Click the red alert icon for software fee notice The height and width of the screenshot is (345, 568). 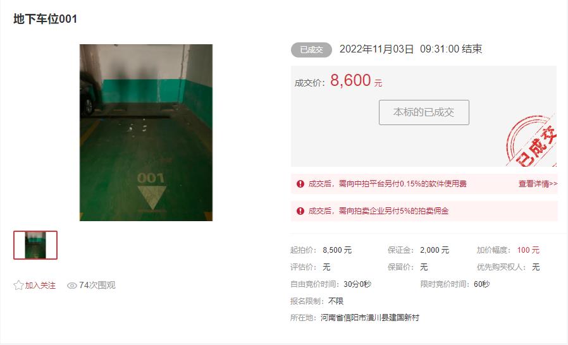pyautogui.click(x=300, y=184)
